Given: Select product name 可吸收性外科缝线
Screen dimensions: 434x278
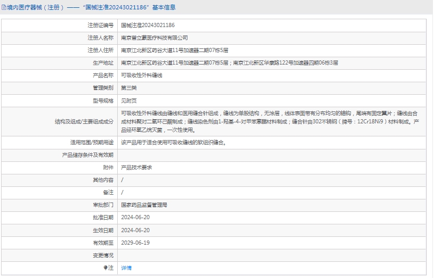Looking at the screenshot, I should point(142,75).
